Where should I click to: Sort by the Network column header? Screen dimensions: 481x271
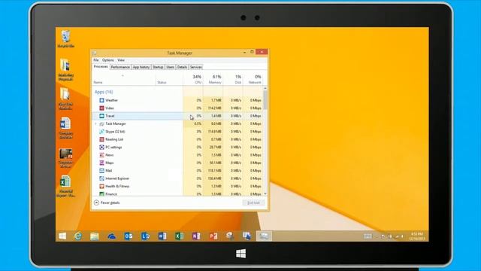(x=253, y=79)
